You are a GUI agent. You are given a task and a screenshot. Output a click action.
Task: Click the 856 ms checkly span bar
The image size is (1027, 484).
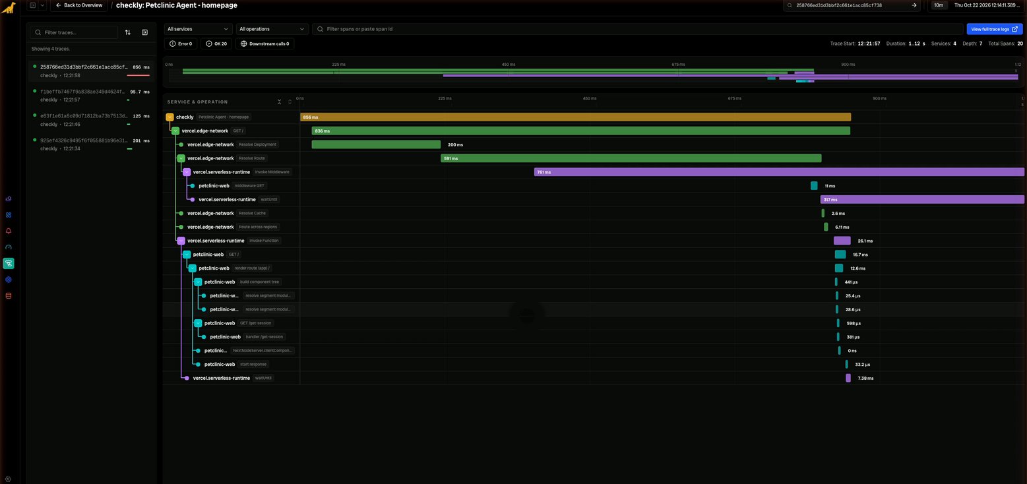[x=575, y=117]
